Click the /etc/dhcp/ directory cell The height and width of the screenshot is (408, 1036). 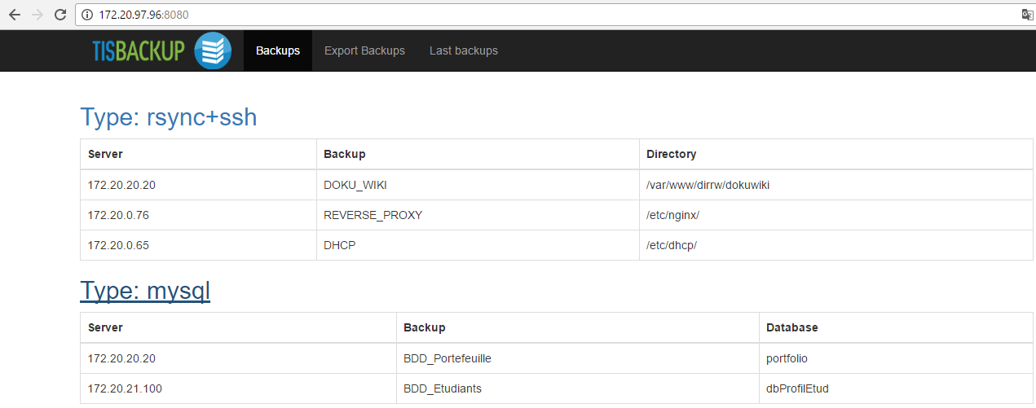[672, 246]
